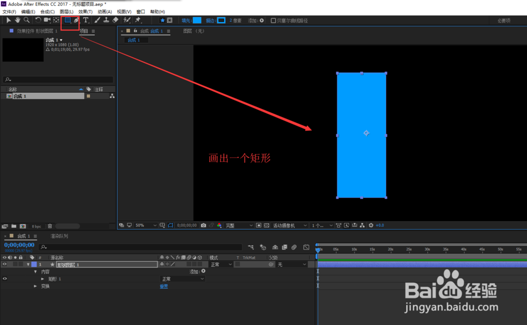The width and height of the screenshot is (527, 325).
Task: Click the stroke color swatch
Action: point(221,20)
